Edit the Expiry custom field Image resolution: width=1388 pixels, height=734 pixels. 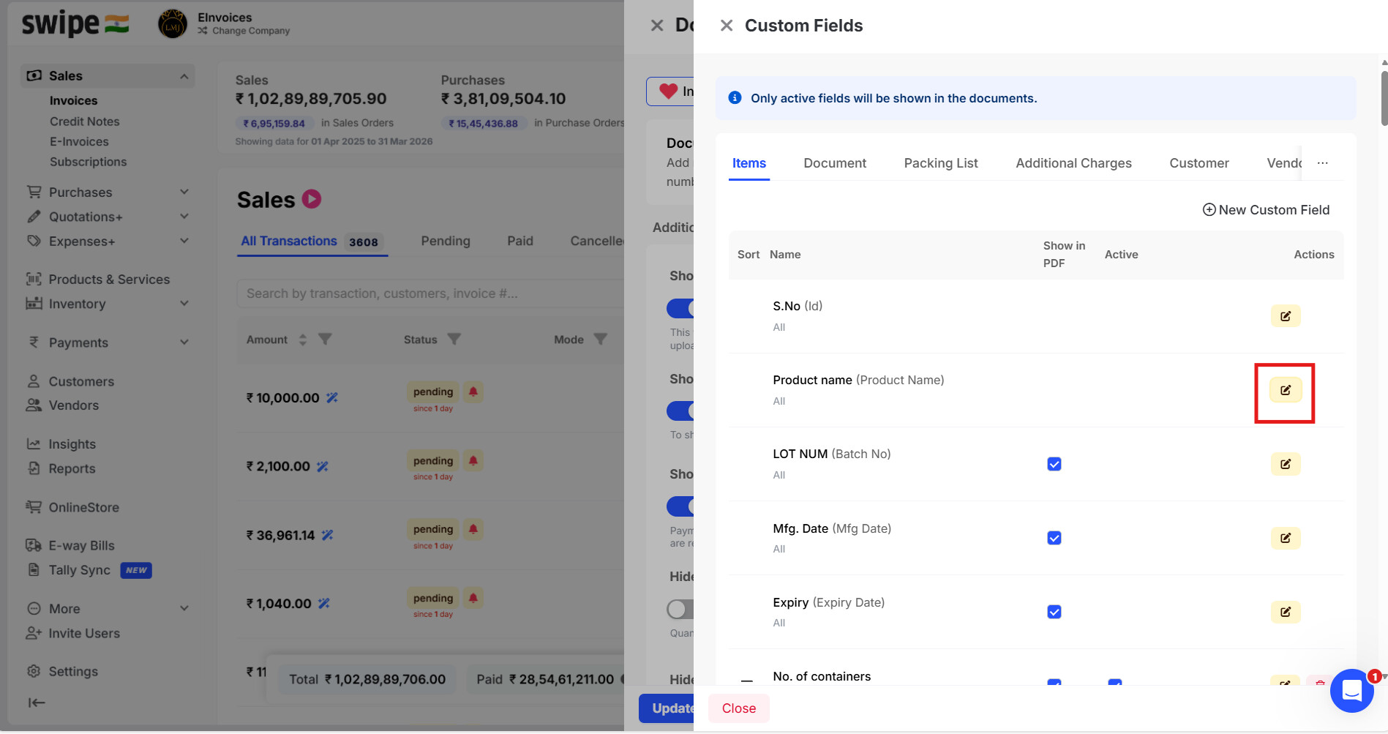click(x=1285, y=612)
